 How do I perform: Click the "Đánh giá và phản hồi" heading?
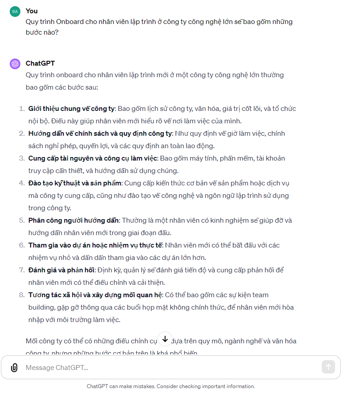click(x=61, y=270)
